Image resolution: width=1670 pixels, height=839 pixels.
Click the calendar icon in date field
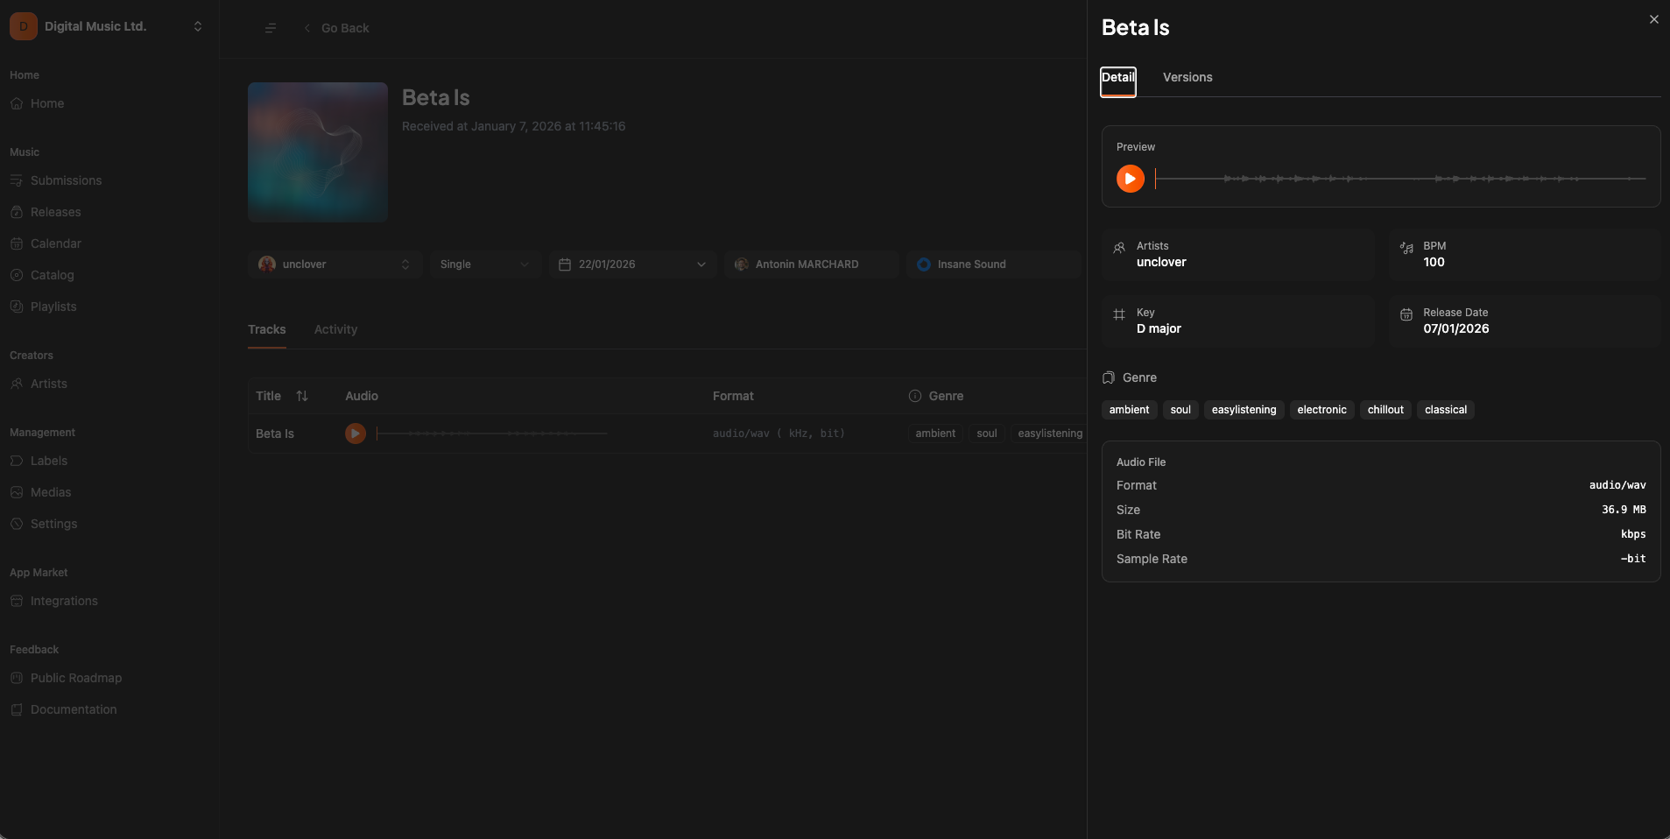(565, 264)
